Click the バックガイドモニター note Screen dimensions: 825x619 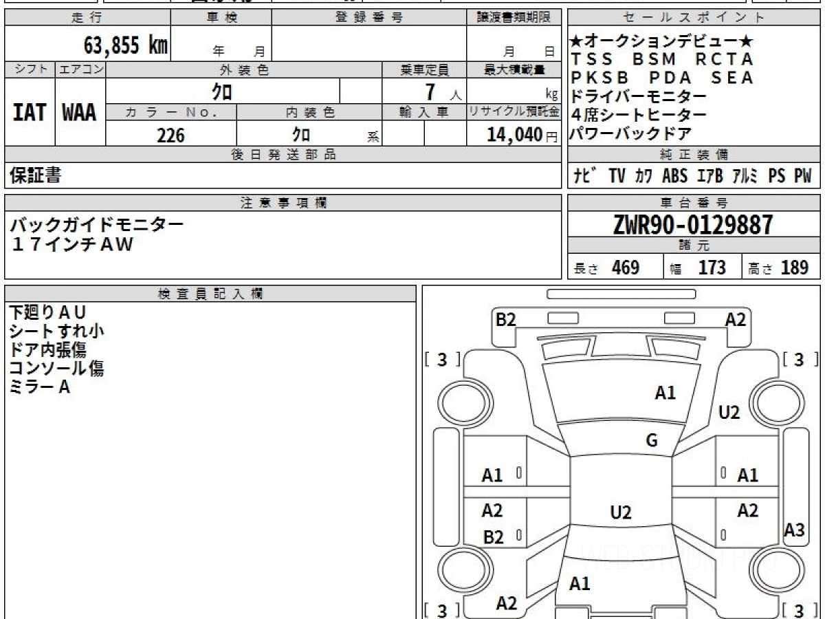pyautogui.click(x=97, y=224)
